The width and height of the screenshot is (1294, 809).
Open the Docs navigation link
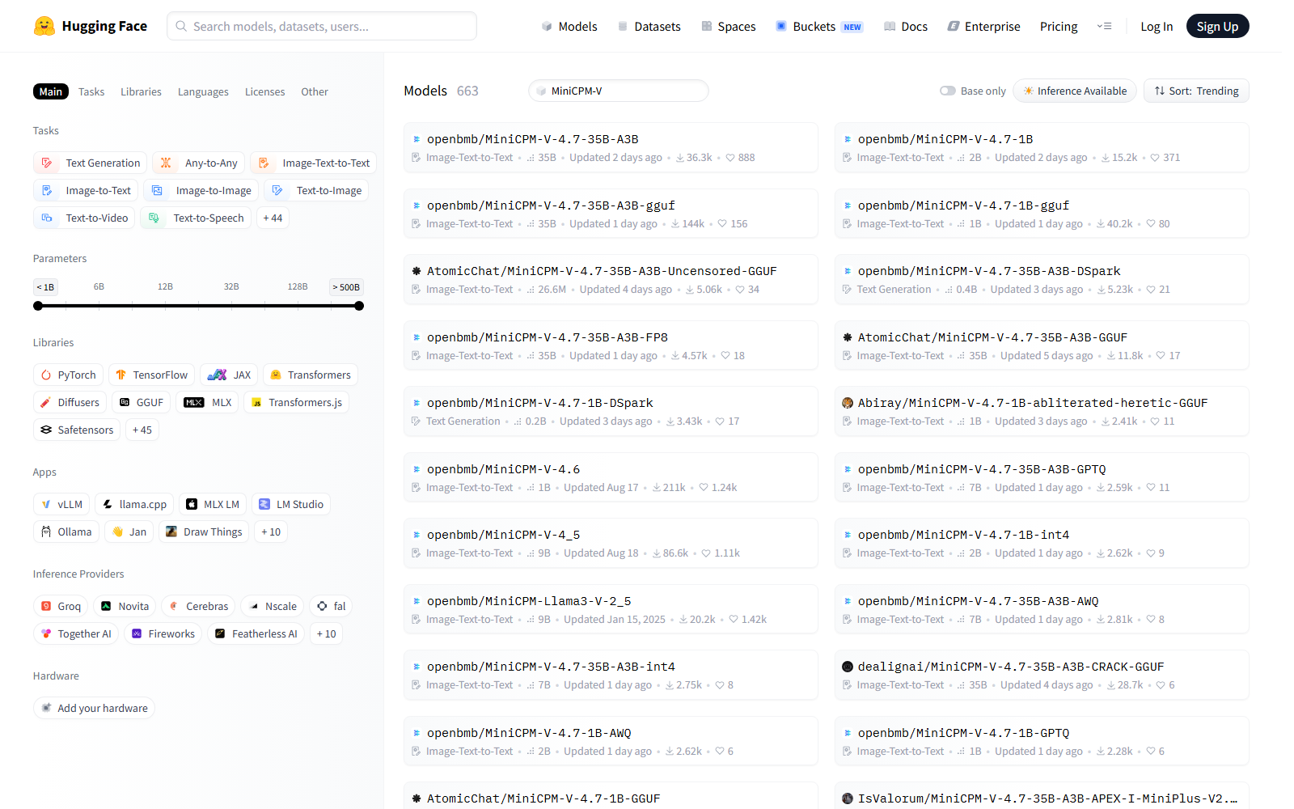pos(906,27)
